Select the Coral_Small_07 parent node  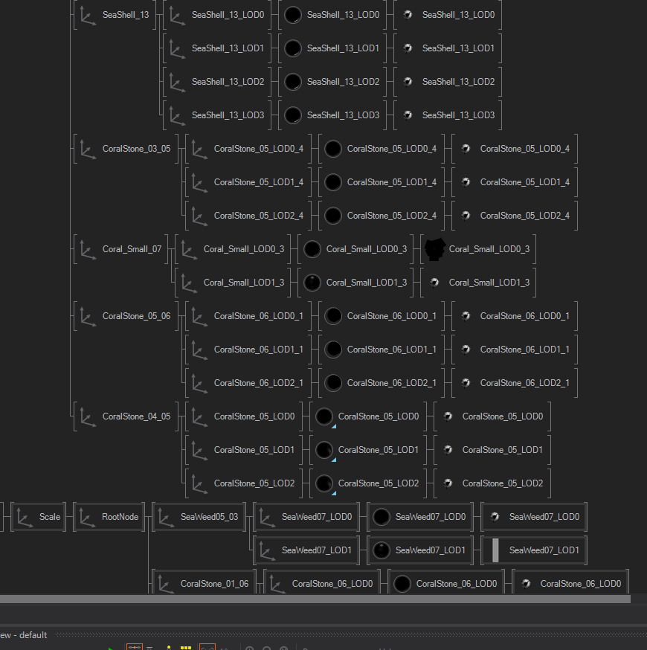pos(123,249)
